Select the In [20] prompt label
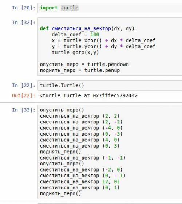This screenshot has width=182, height=204. (x=24, y=8)
